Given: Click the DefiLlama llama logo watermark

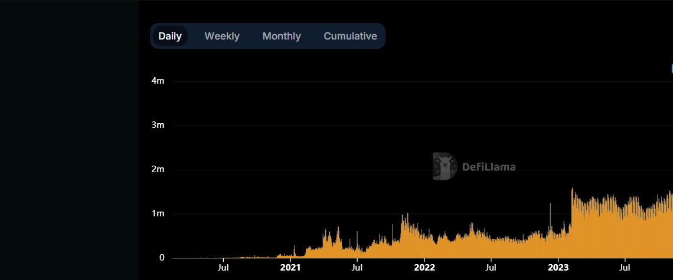Looking at the screenshot, I should coord(445,167).
